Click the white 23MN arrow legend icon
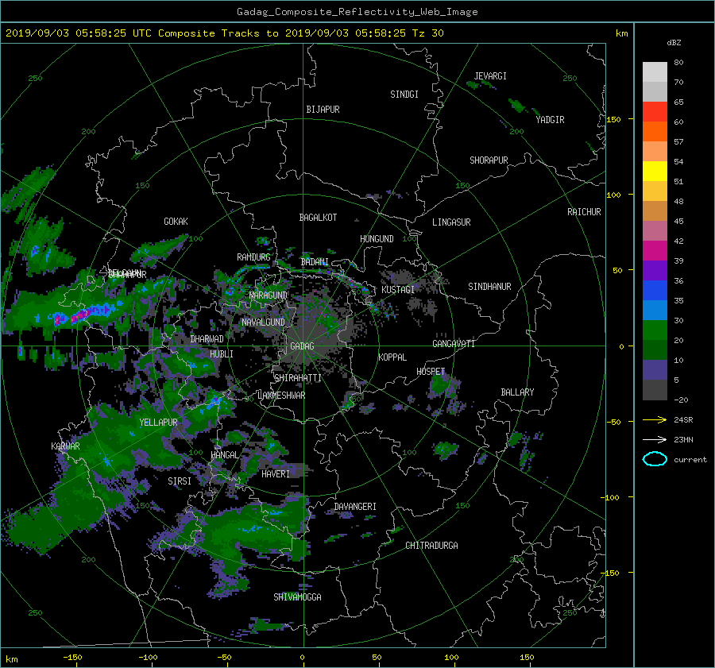Screen dimensions: 715x668 [x=655, y=439]
